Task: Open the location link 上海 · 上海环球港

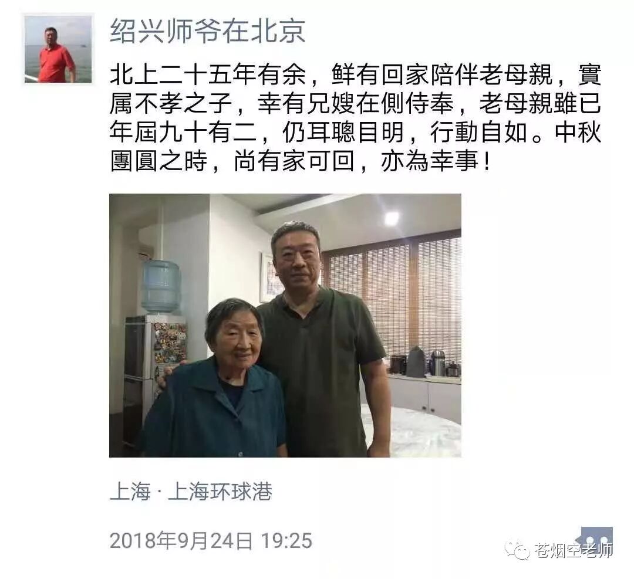Action: coord(191,492)
